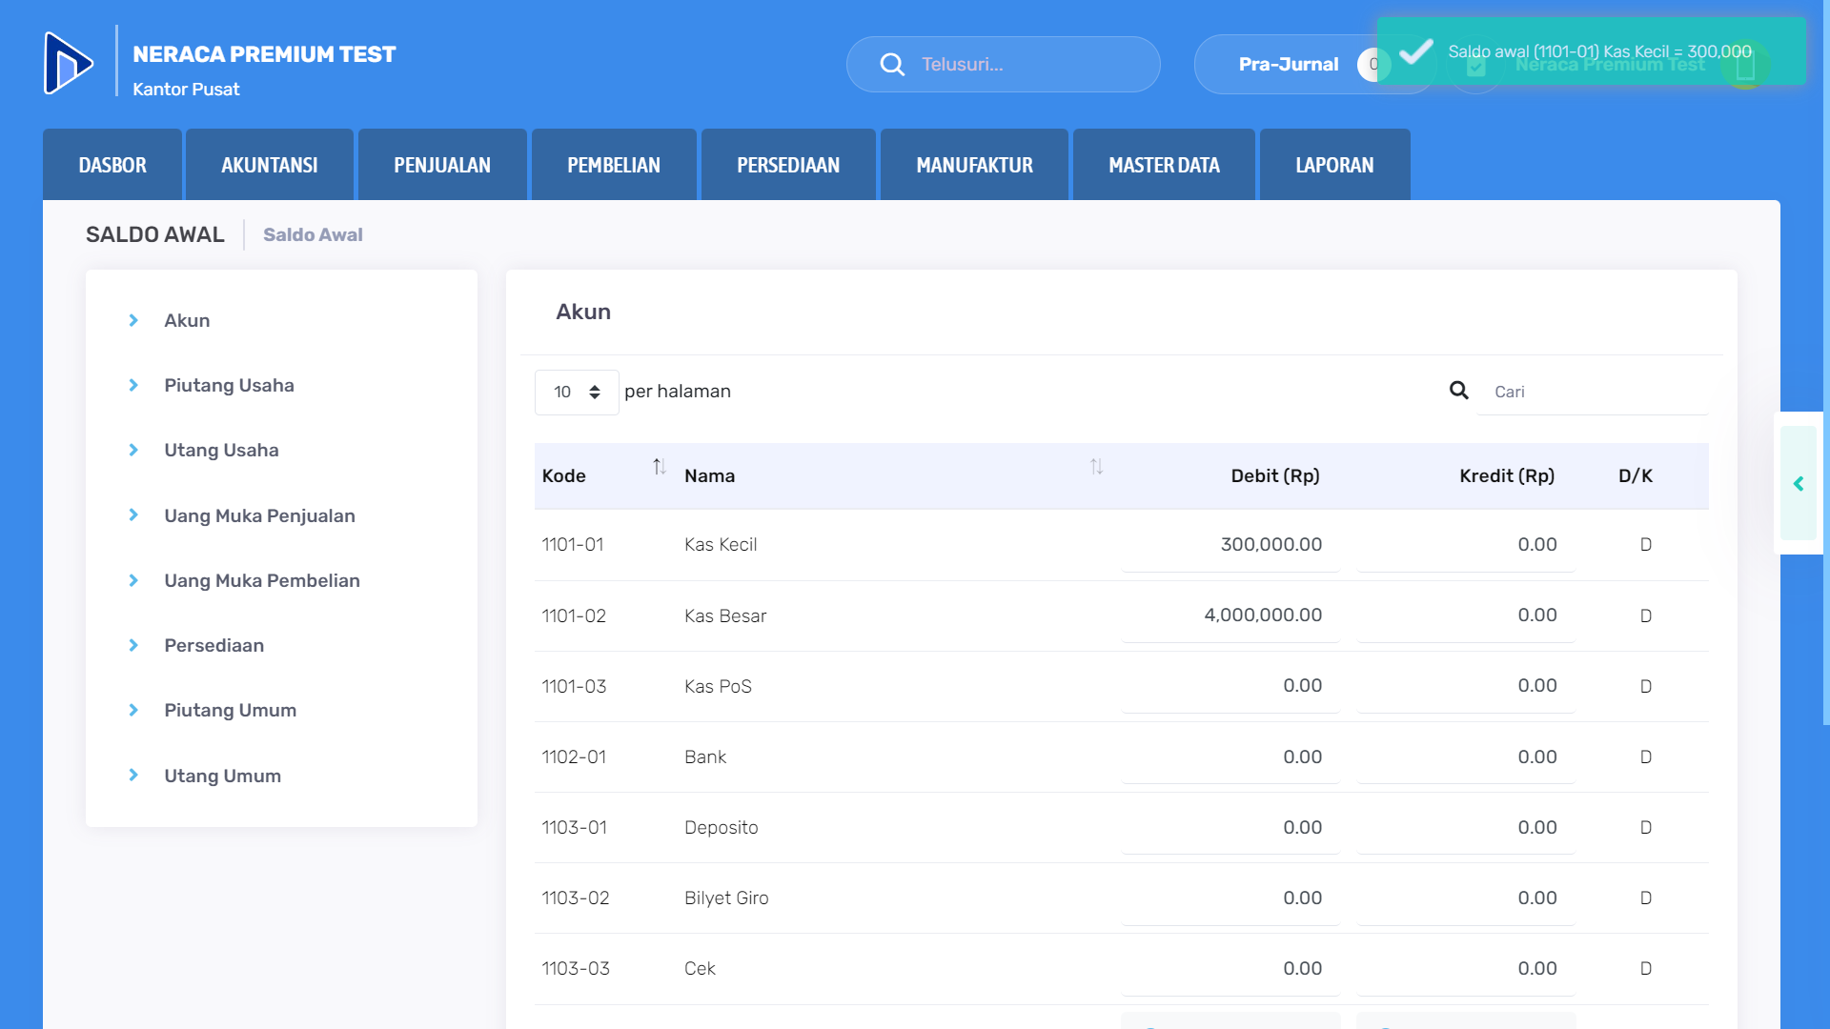
Task: Expand Utang Usaha chevron
Action: coord(133,450)
